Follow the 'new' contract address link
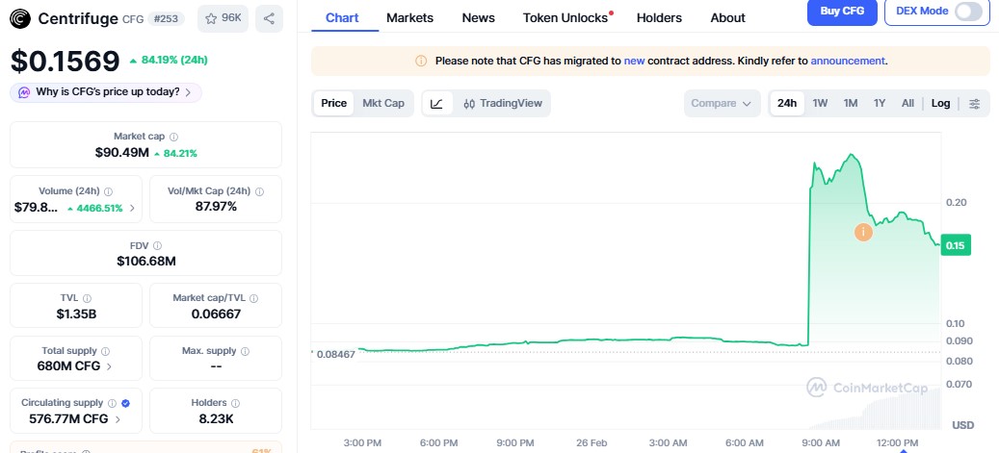Screen dimensions: 999x453 [634, 62]
